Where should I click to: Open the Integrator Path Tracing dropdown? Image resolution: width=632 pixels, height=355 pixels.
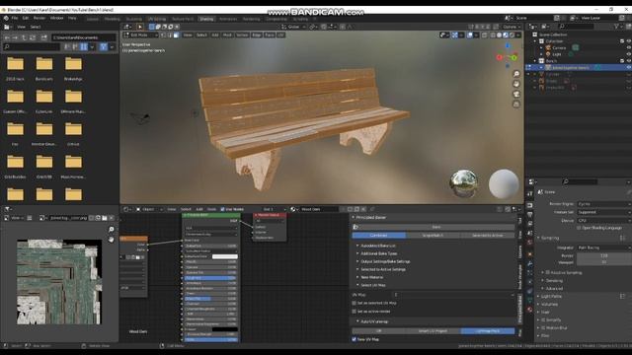[x=603, y=248]
